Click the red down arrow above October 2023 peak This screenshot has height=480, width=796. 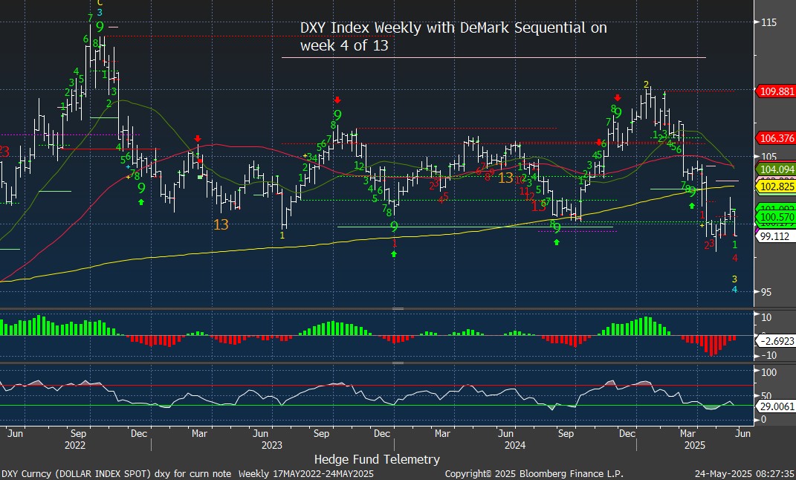click(337, 100)
